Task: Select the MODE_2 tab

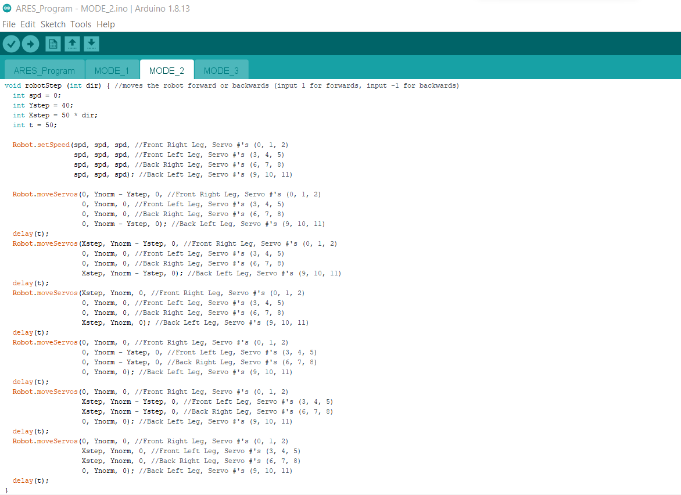Action: (x=166, y=69)
